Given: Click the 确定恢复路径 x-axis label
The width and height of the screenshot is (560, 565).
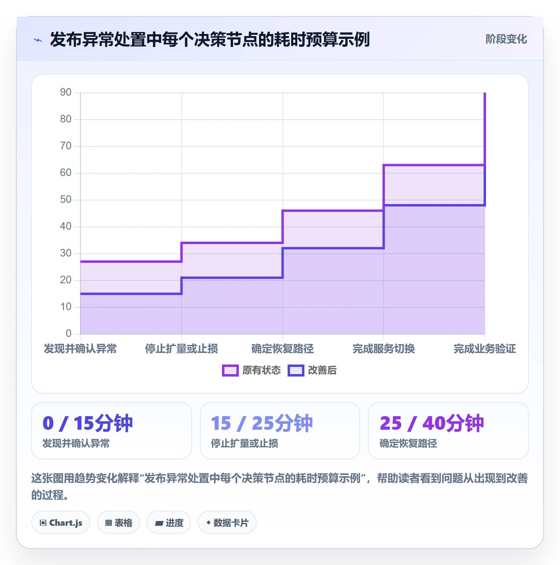Looking at the screenshot, I should pos(283,349).
